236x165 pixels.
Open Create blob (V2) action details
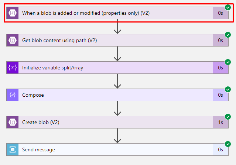point(117,122)
